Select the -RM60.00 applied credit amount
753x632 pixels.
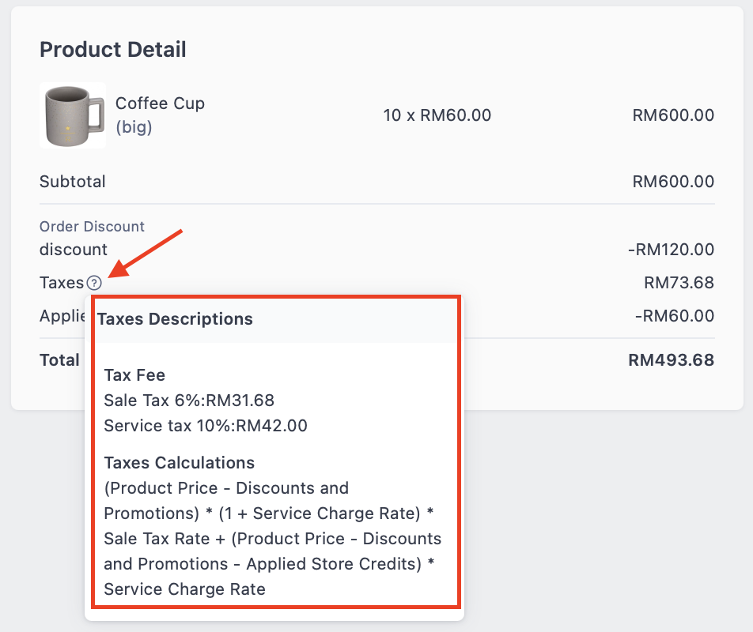(x=674, y=316)
